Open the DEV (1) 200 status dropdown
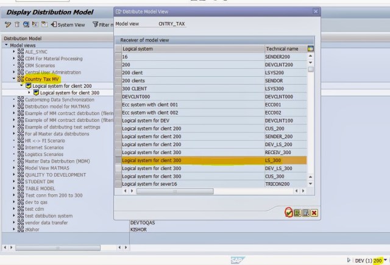 pyautogui.click(x=385, y=260)
